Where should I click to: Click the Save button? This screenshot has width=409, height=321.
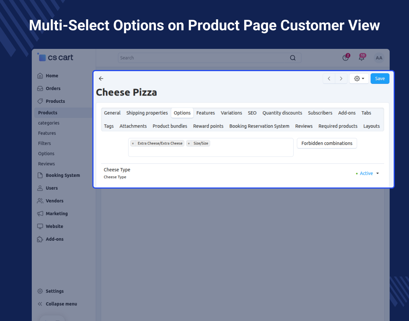tap(380, 79)
